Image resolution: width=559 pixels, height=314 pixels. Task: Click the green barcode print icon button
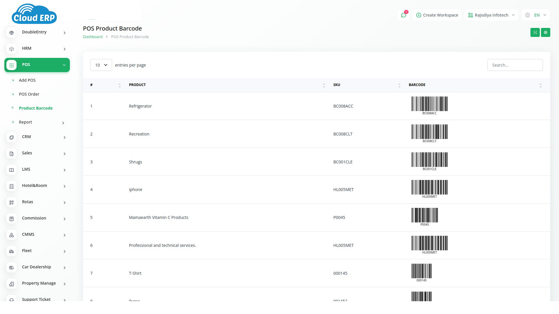pyautogui.click(x=535, y=33)
